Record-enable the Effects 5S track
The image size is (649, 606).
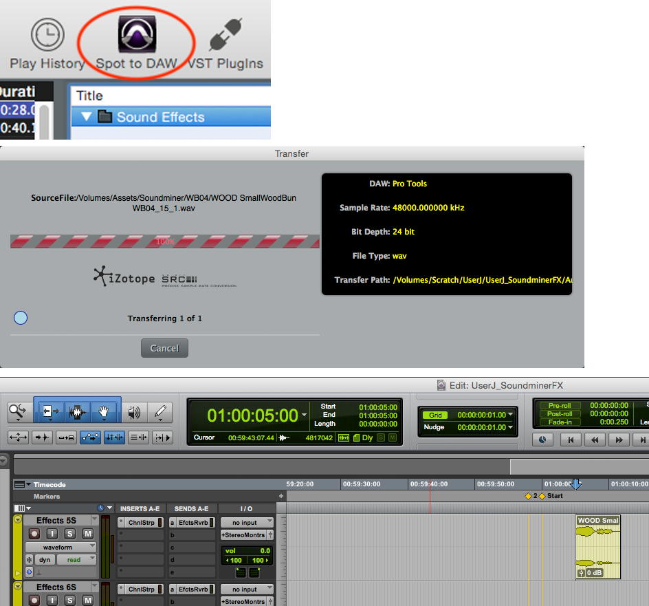click(34, 534)
